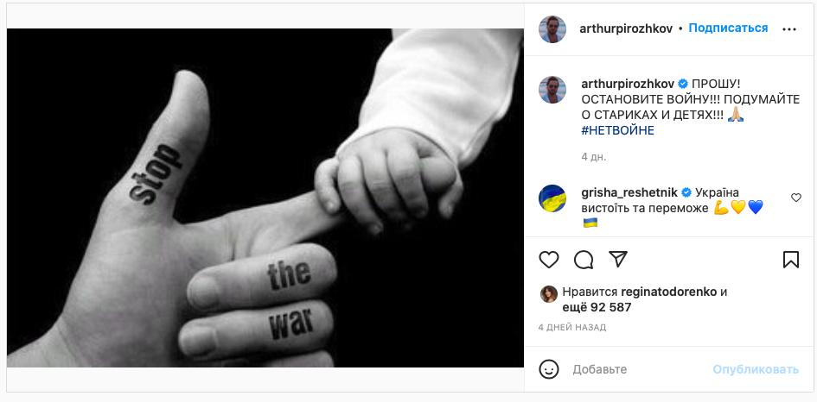
Task: Open the #НЕТВОЙНЕ hashtag link
Action: pyautogui.click(x=617, y=131)
